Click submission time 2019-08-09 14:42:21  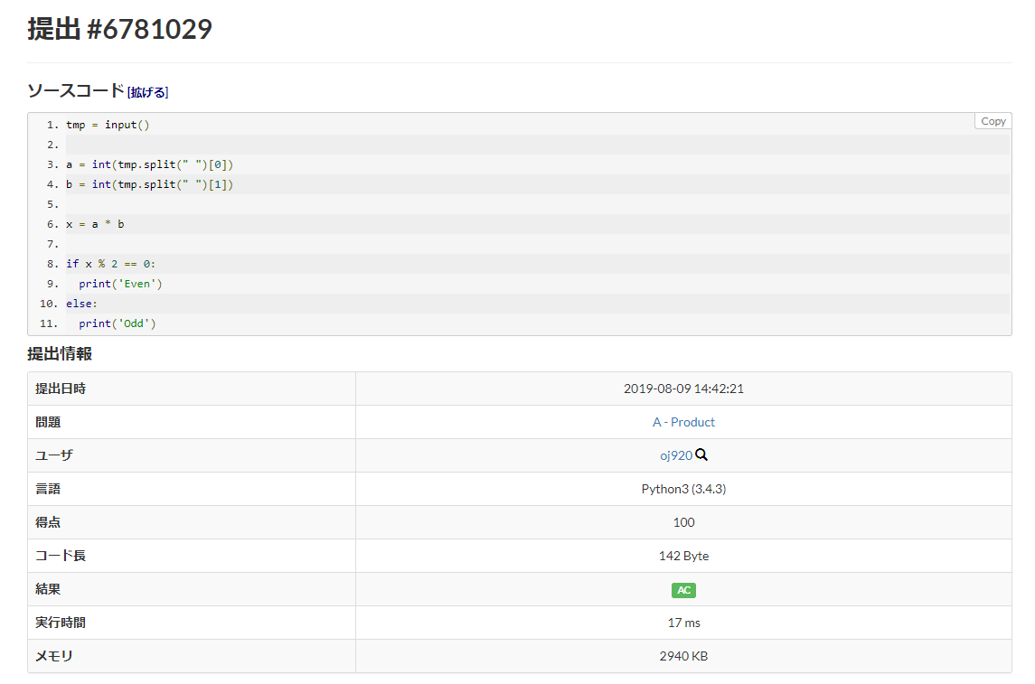(x=683, y=389)
